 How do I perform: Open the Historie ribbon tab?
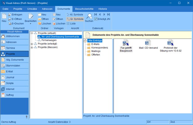(103, 9)
